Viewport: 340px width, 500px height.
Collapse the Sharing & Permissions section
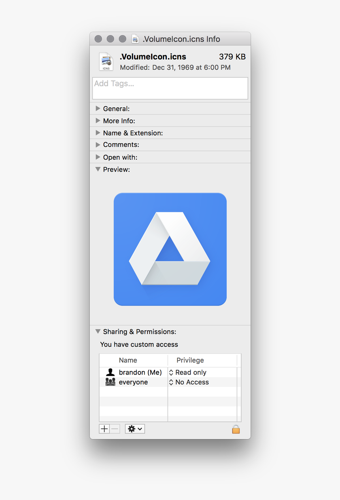pyautogui.click(x=98, y=331)
